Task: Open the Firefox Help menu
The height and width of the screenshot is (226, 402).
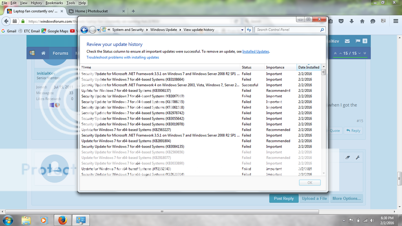Action: click(x=82, y=3)
